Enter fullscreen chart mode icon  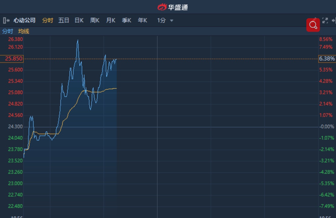325,21
